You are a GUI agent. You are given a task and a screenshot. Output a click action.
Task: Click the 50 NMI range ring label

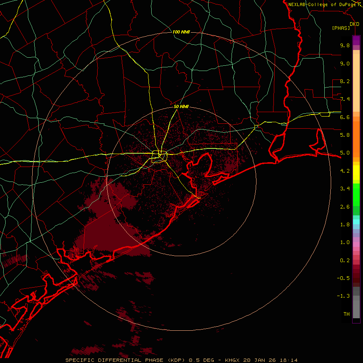click(181, 107)
